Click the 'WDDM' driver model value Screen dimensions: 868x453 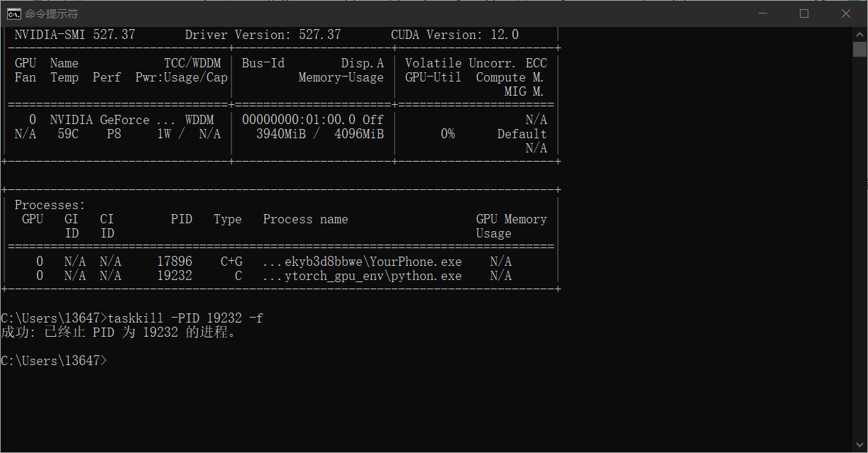(199, 120)
